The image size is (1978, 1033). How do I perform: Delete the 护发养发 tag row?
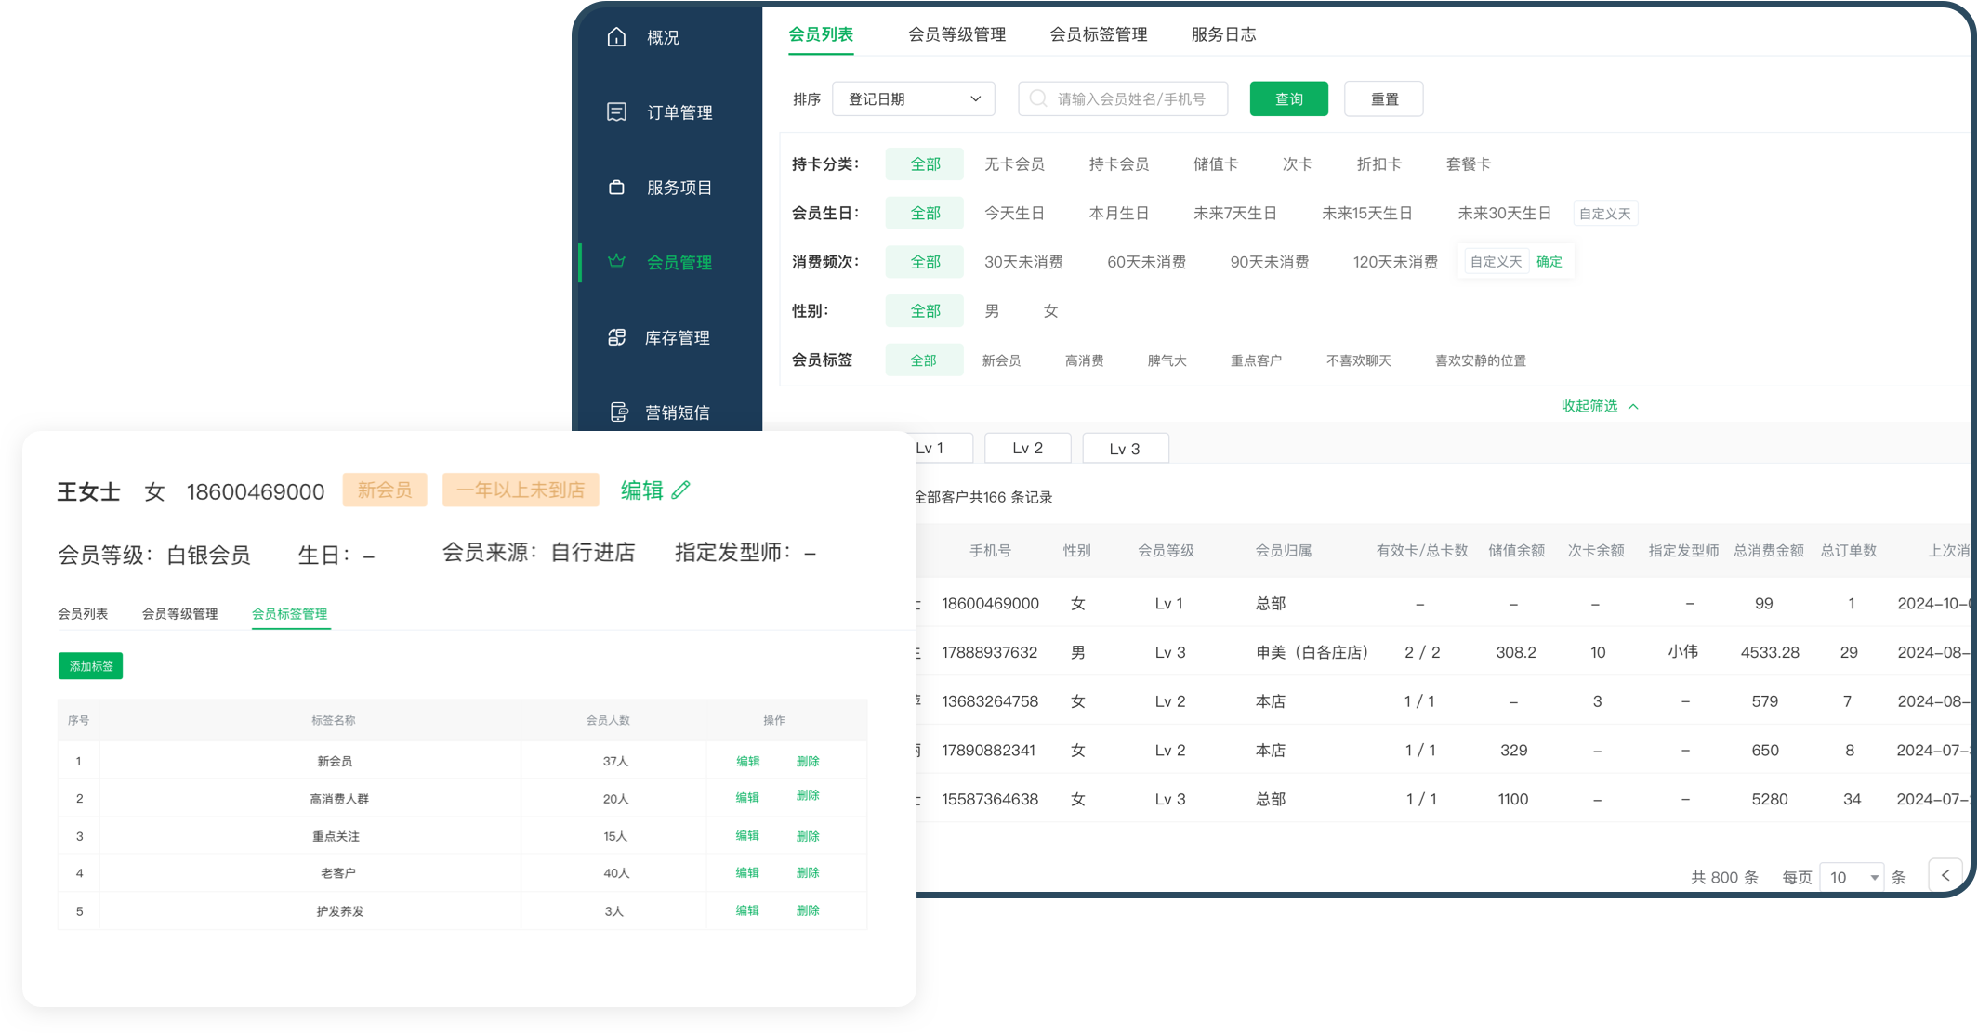tap(808, 910)
